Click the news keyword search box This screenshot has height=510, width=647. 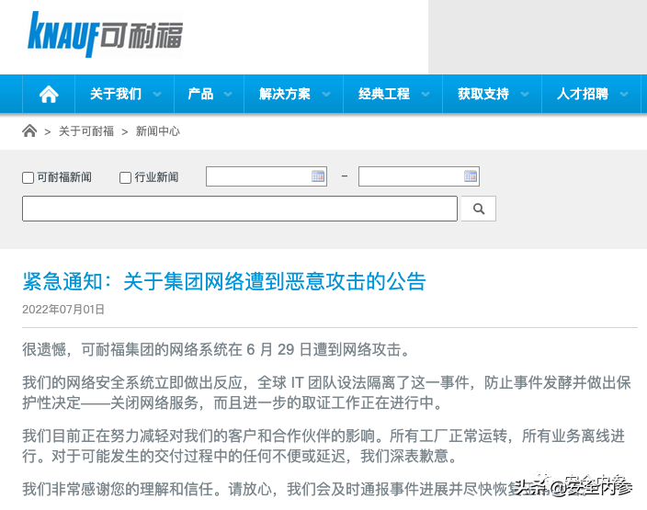(240, 209)
